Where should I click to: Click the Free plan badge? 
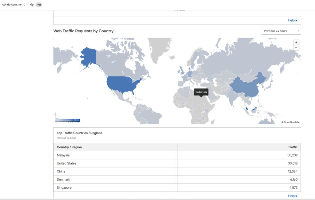click(39, 5)
